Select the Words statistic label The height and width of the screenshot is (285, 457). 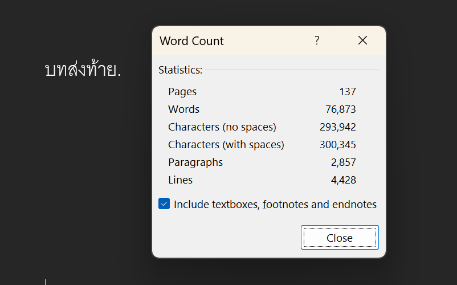click(183, 109)
